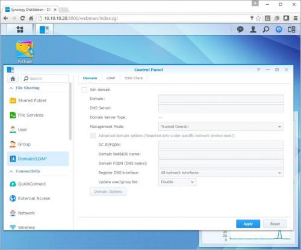Open the Management Mode dropdown
Screen dimensions: 301x250
(x=221, y=127)
